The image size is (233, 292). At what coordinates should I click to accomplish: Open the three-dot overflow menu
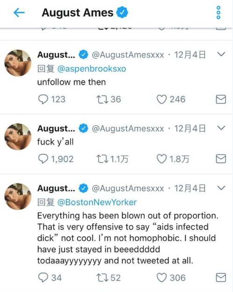point(219,13)
